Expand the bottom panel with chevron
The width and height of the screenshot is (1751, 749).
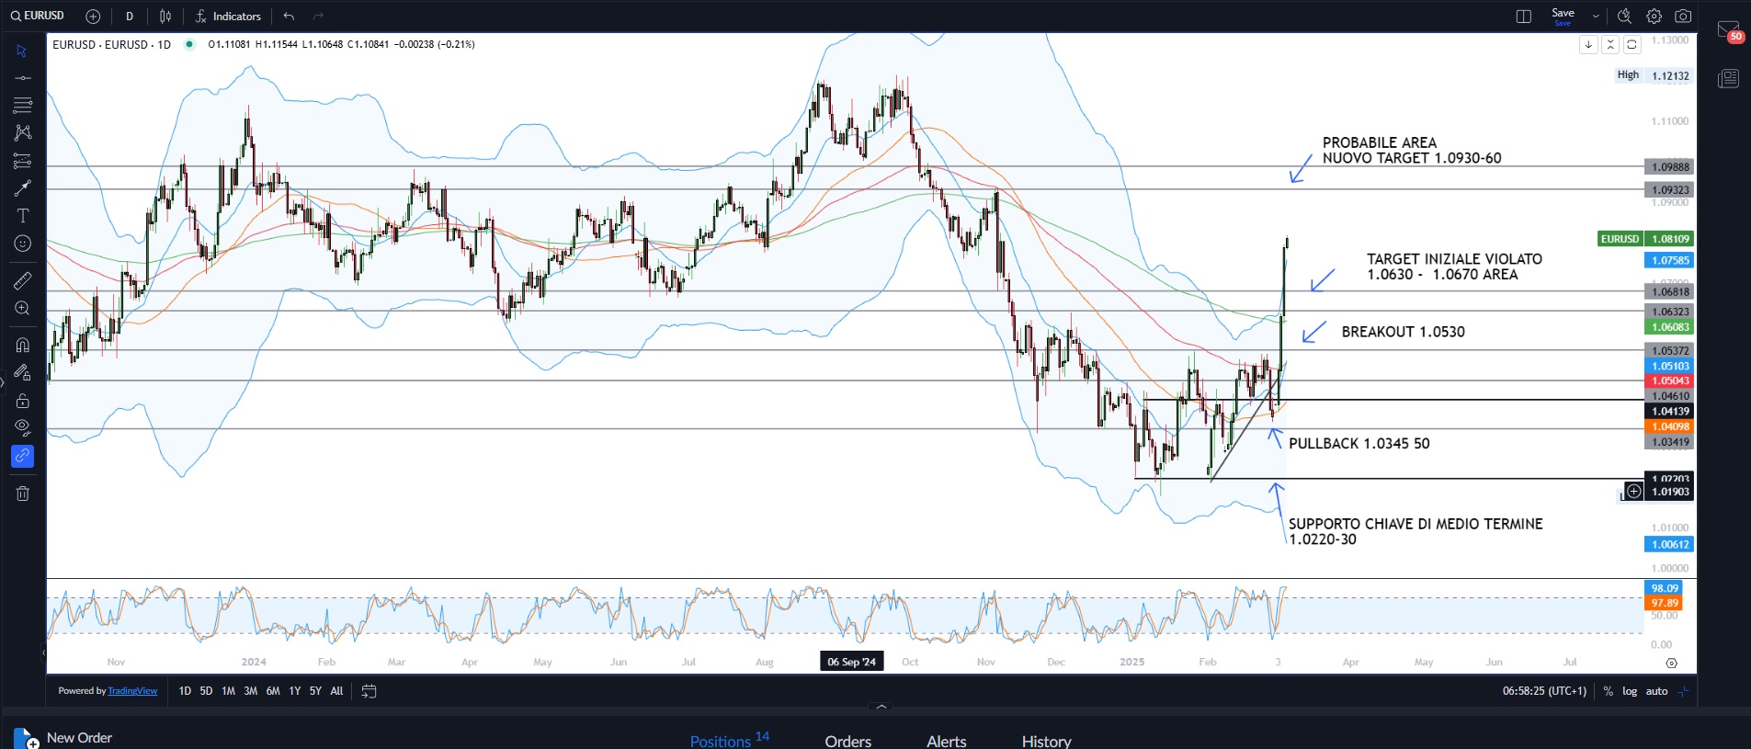(881, 707)
